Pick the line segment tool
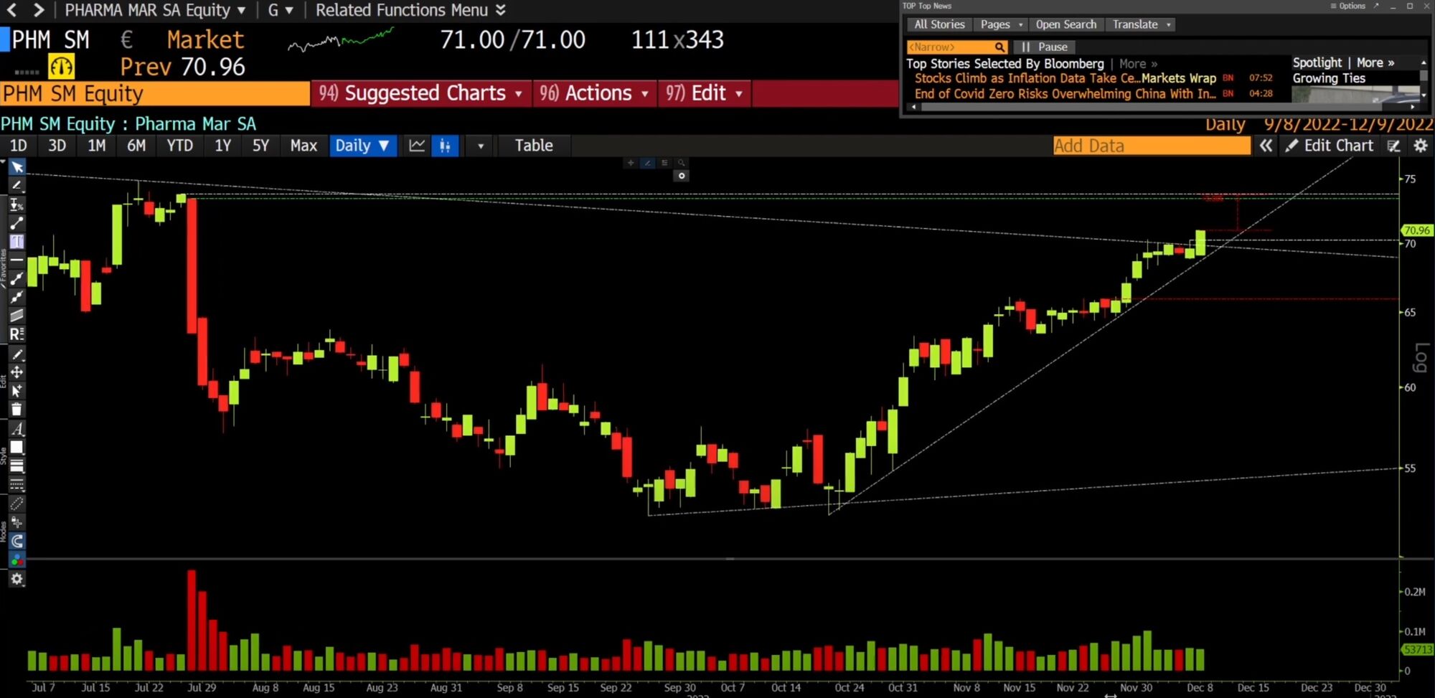Viewport: 1435px width, 698px height. point(17,223)
